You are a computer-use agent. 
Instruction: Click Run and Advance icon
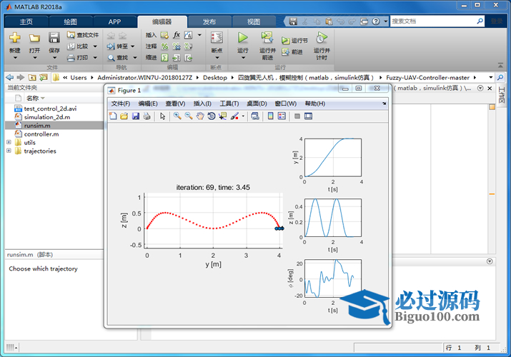(267, 38)
